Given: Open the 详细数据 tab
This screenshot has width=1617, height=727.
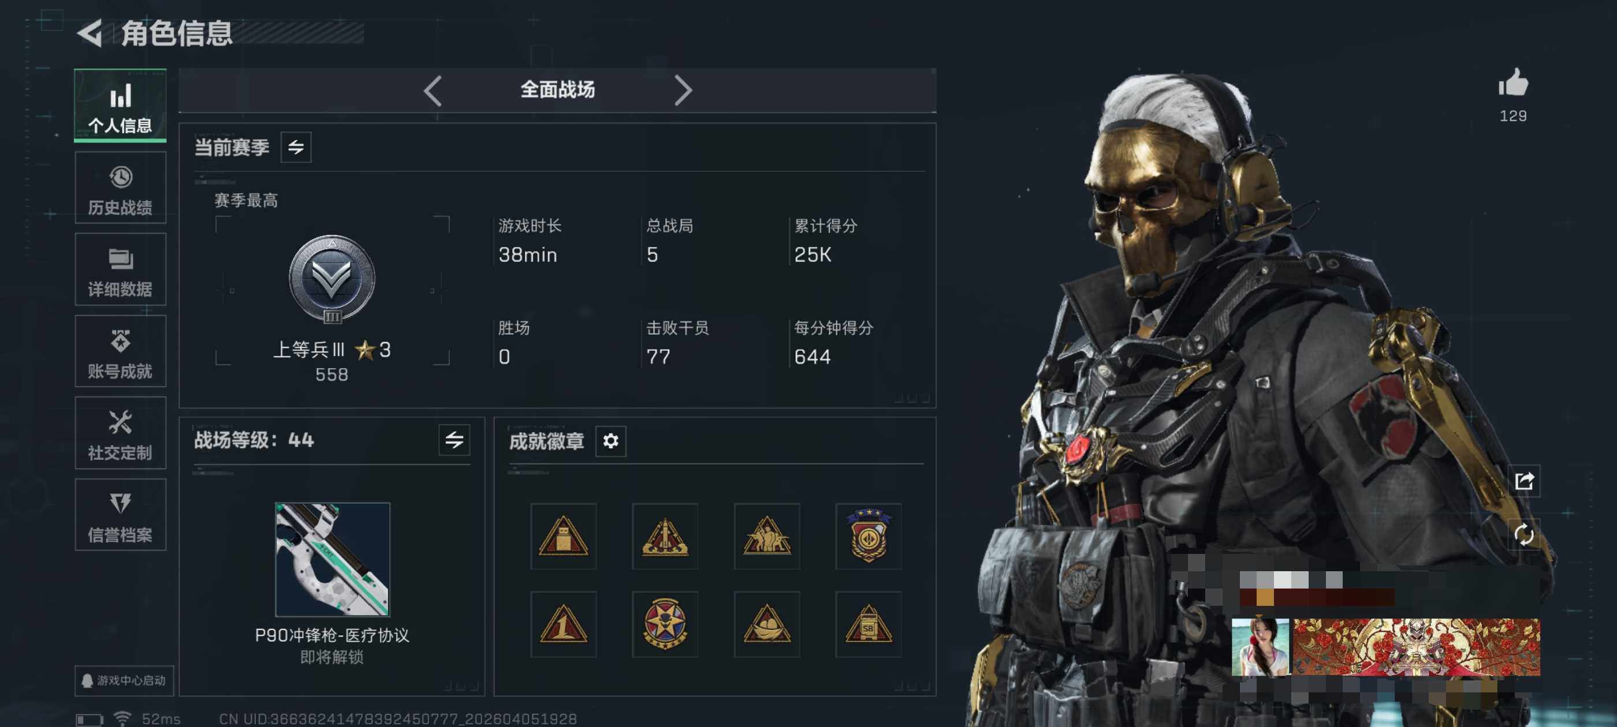Looking at the screenshot, I should [120, 269].
